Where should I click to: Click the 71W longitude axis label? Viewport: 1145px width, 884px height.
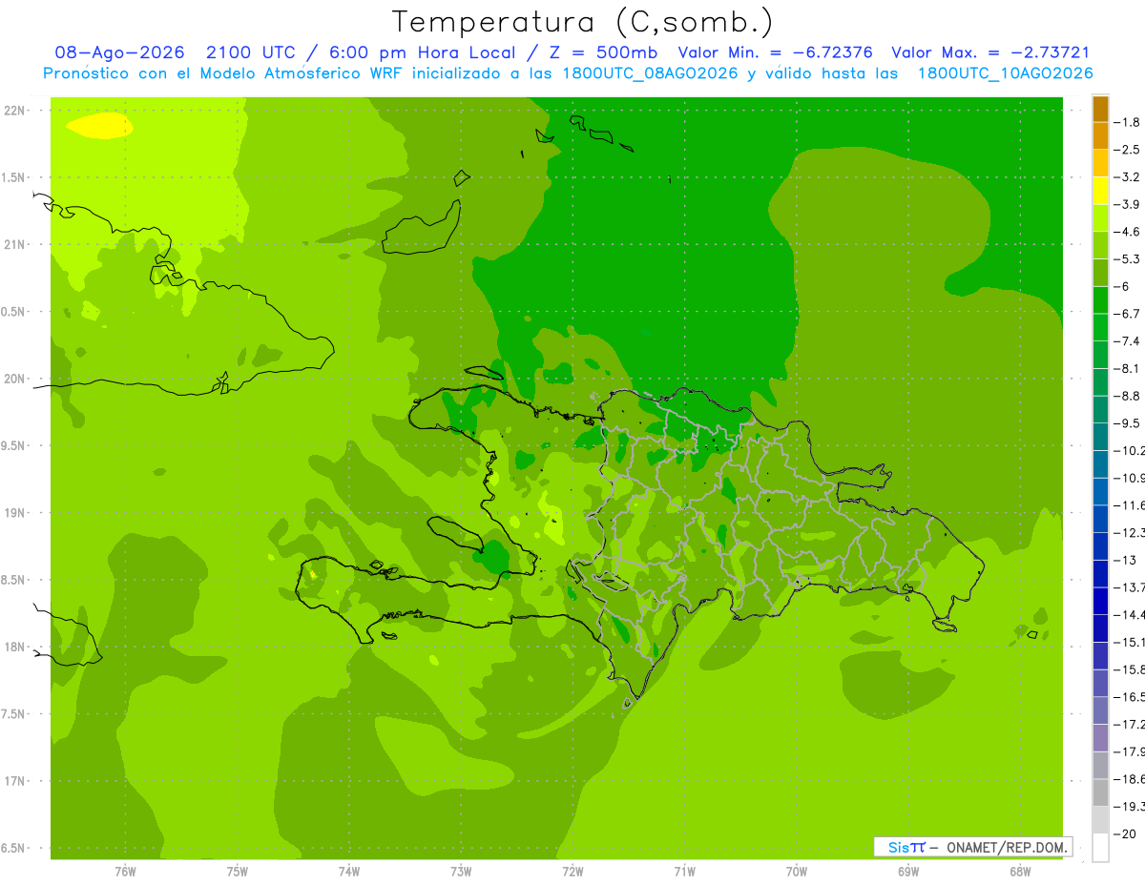(x=684, y=872)
